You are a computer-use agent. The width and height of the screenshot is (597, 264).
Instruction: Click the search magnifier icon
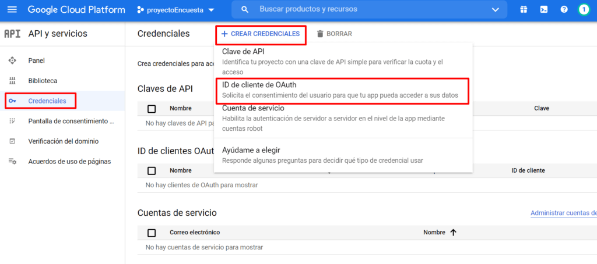[x=245, y=9]
